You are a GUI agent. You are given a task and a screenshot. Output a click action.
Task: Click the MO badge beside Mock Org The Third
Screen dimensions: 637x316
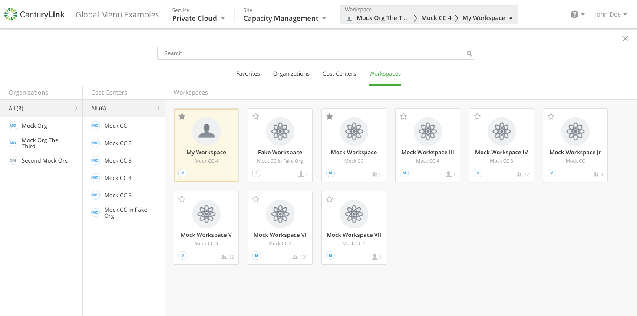click(13, 143)
